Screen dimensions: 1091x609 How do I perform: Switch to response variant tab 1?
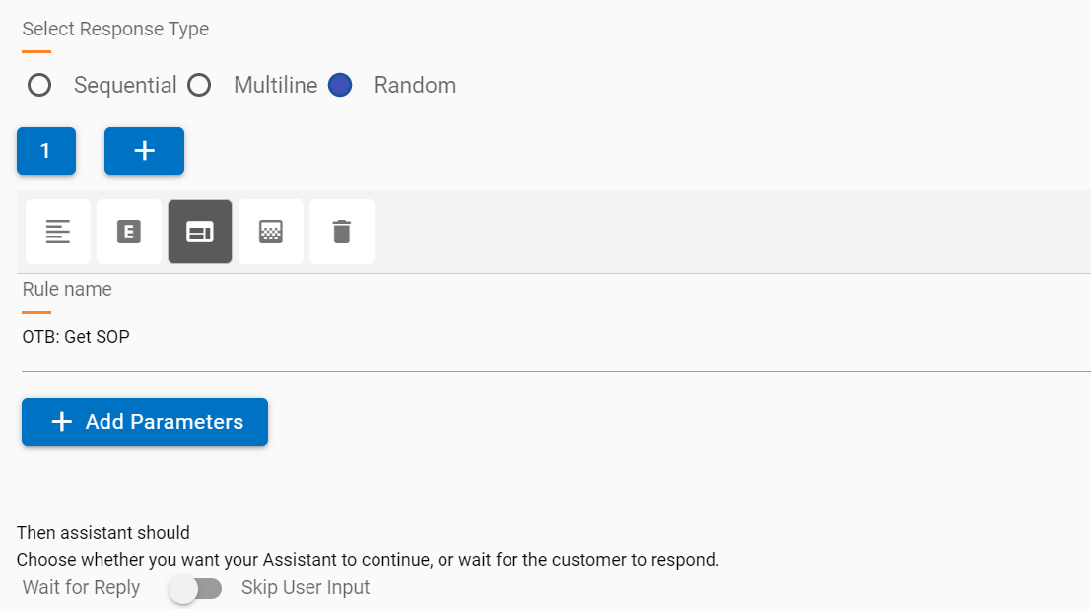tap(45, 151)
